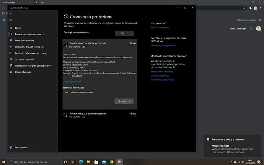This screenshot has height=165, width=264.
Task: Go back with Windows Security back arrow
Action: pos(11,13)
